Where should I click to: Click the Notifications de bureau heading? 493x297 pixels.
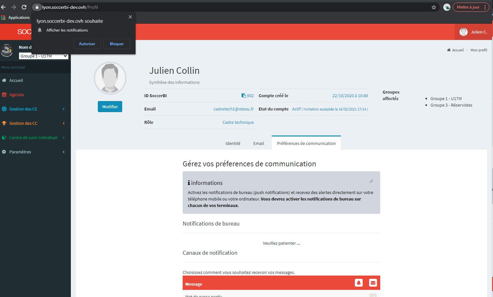[x=211, y=224]
